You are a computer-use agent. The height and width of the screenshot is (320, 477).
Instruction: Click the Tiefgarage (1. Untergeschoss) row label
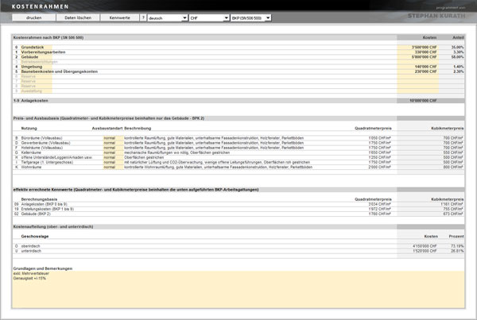[47, 162]
